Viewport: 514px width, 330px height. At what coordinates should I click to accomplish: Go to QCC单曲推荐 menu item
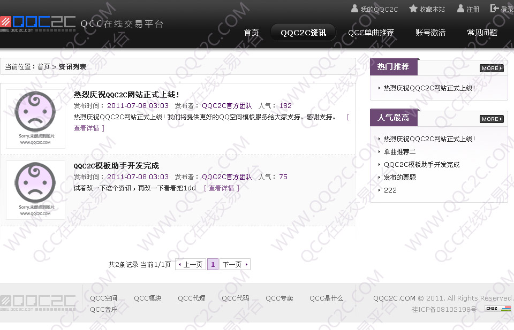click(x=371, y=33)
